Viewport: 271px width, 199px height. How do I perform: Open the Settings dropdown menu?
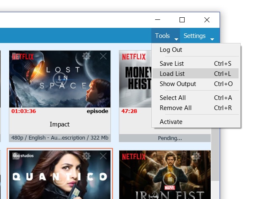(199, 35)
